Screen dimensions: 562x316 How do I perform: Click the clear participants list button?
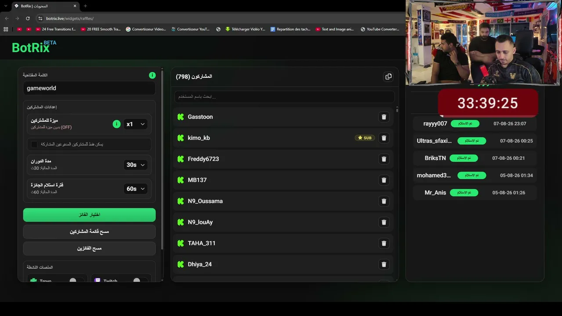(x=90, y=231)
